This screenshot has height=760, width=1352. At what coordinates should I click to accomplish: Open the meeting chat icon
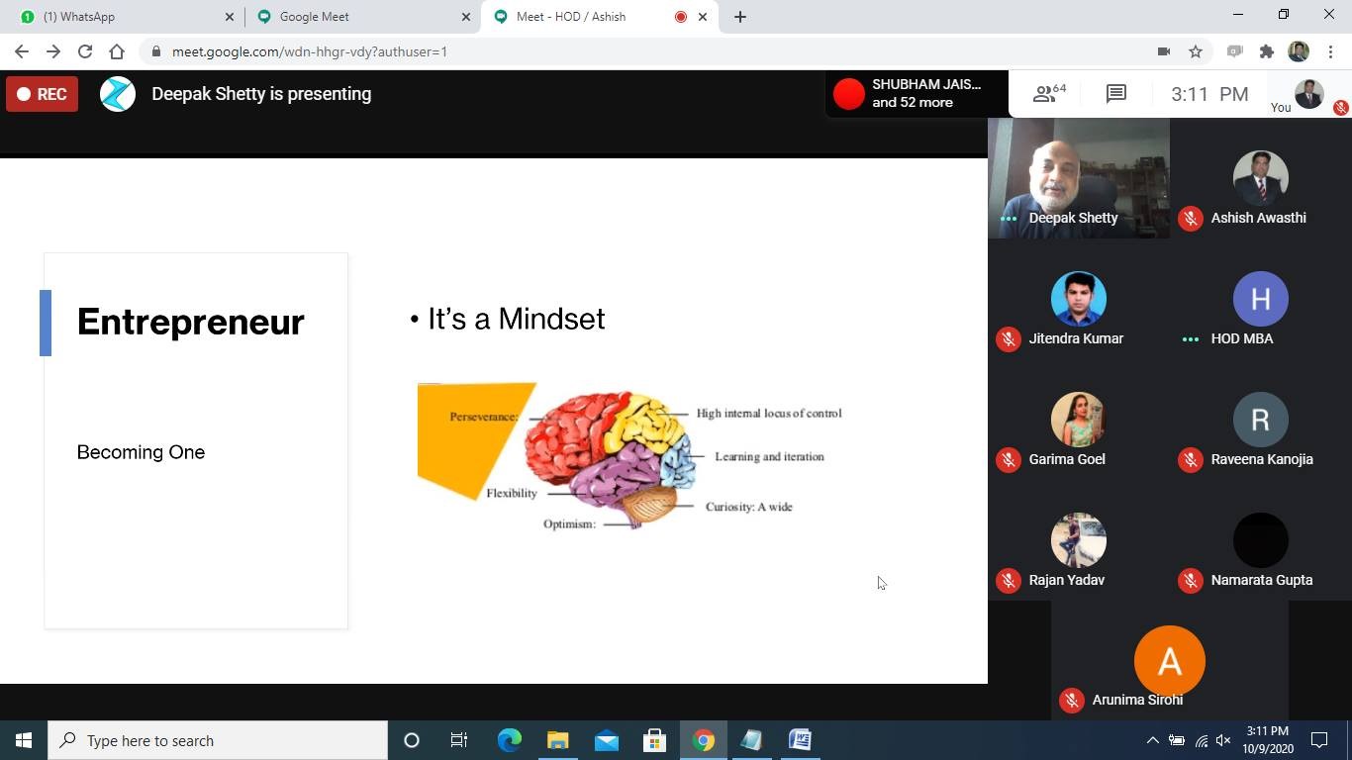tap(1115, 94)
